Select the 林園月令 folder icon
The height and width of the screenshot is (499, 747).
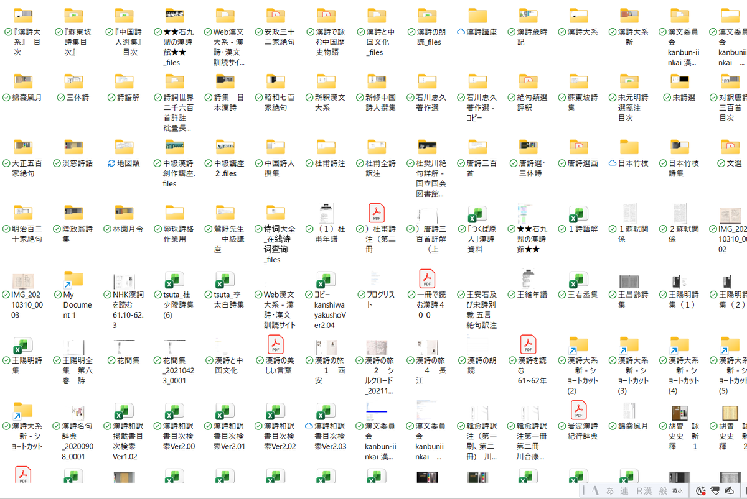coord(125,213)
